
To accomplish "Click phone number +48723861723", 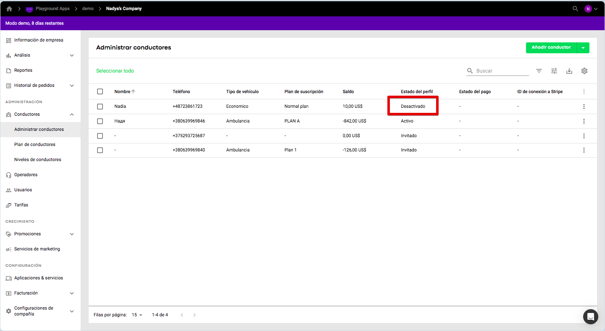I will tap(187, 107).
